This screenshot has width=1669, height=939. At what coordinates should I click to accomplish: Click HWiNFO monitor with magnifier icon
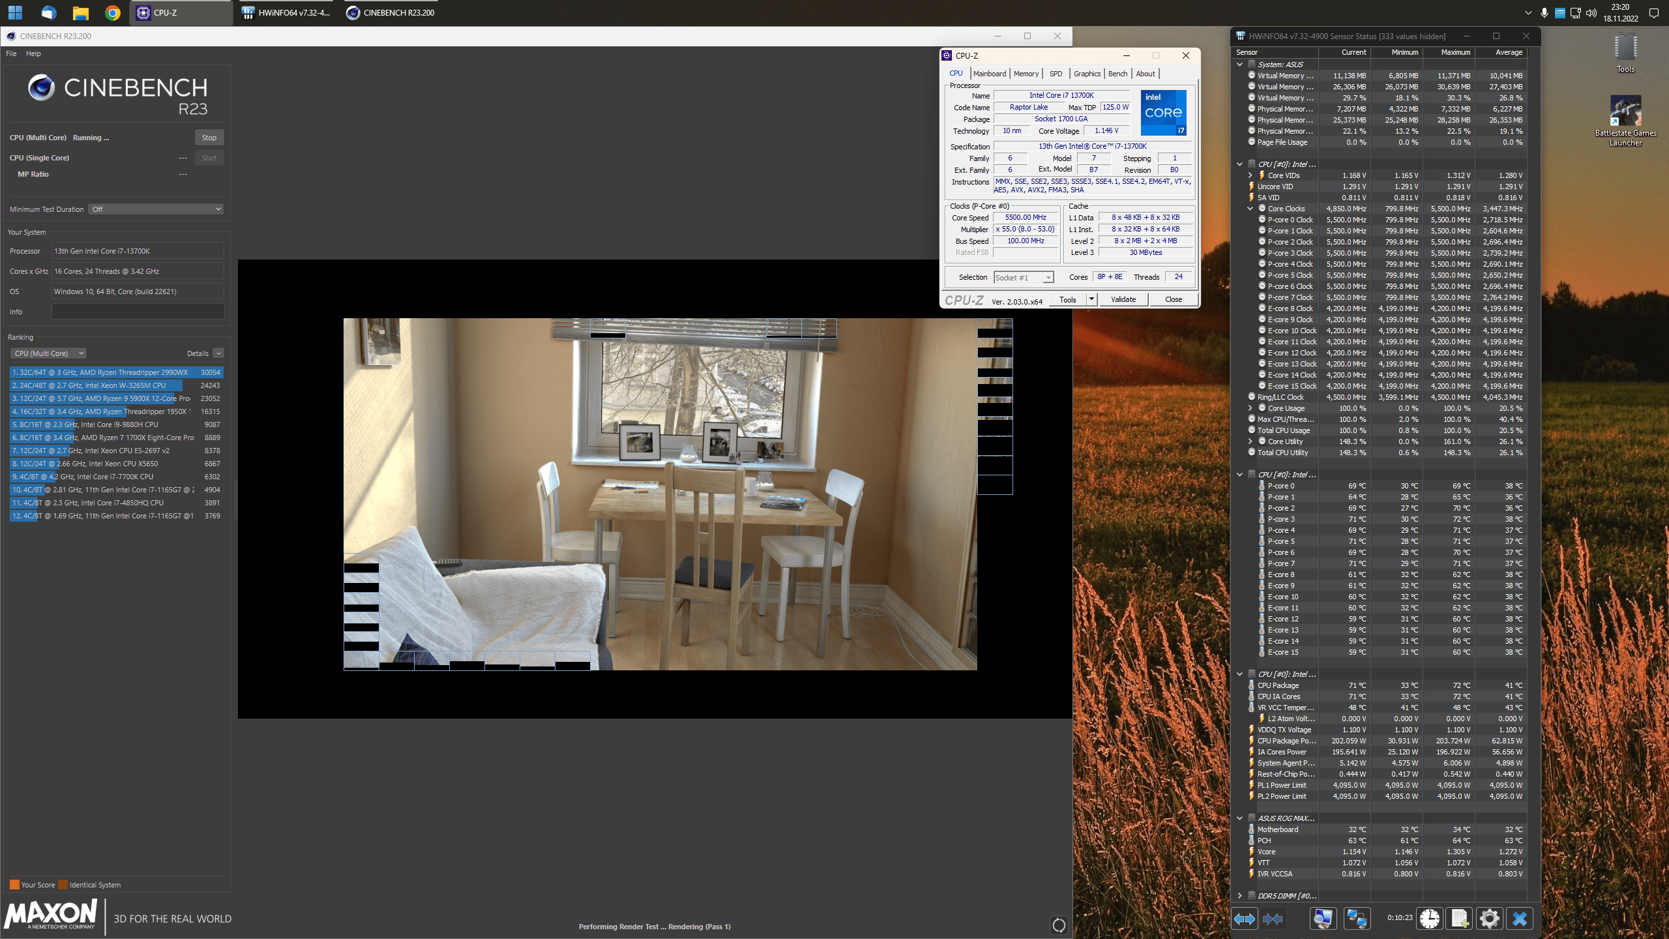tap(1323, 919)
